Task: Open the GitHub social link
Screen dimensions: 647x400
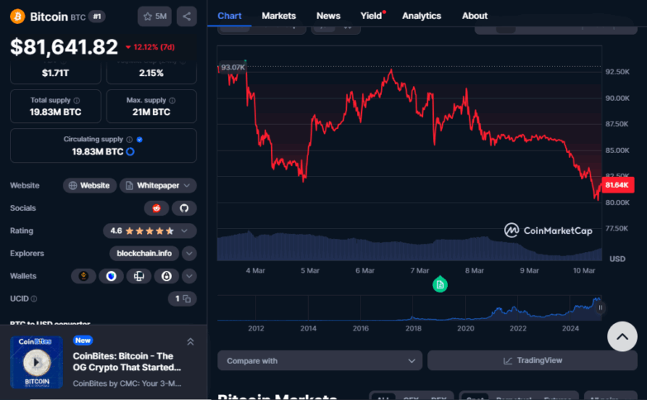Action: tap(184, 208)
